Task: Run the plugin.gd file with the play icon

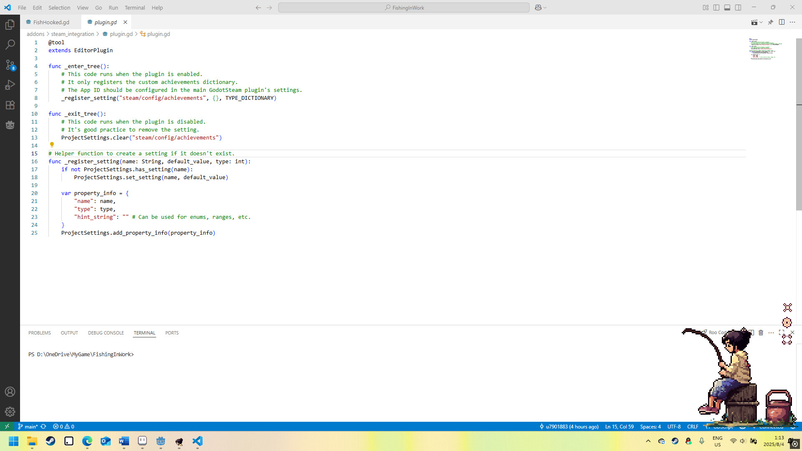Action: 754,22
